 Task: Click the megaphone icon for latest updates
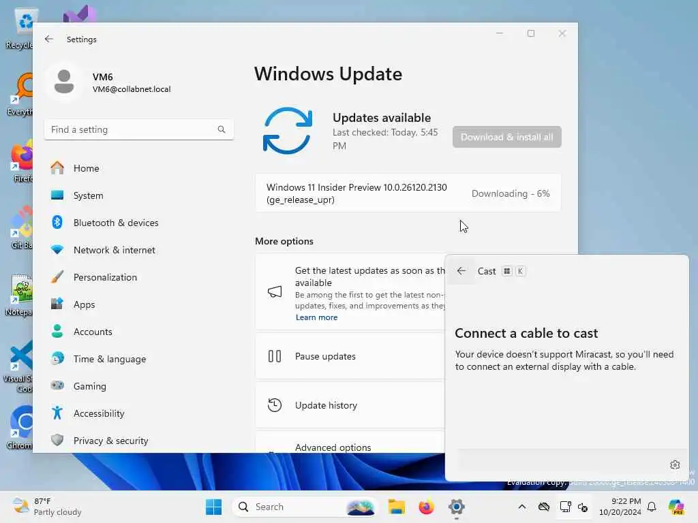coord(275,291)
